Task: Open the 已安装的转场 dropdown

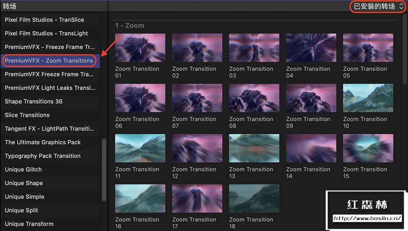Action: click(378, 6)
